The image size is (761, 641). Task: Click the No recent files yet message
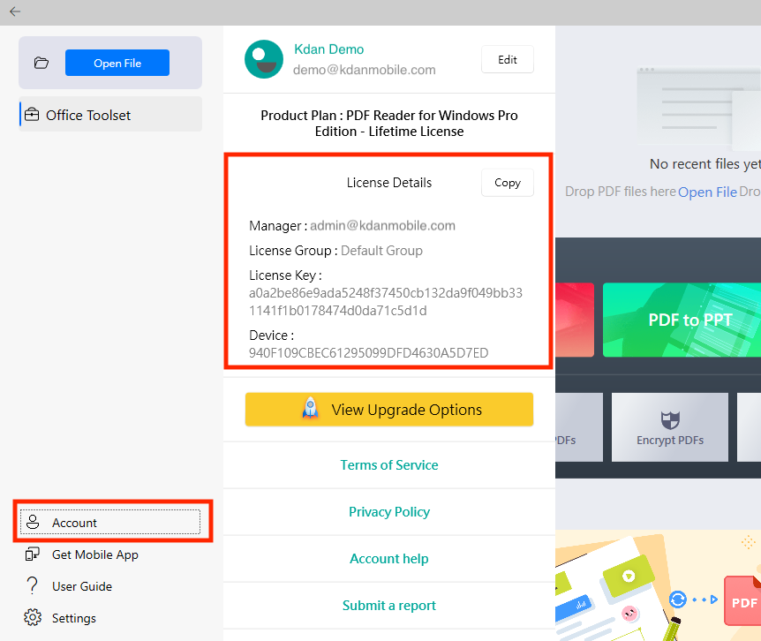pos(705,164)
